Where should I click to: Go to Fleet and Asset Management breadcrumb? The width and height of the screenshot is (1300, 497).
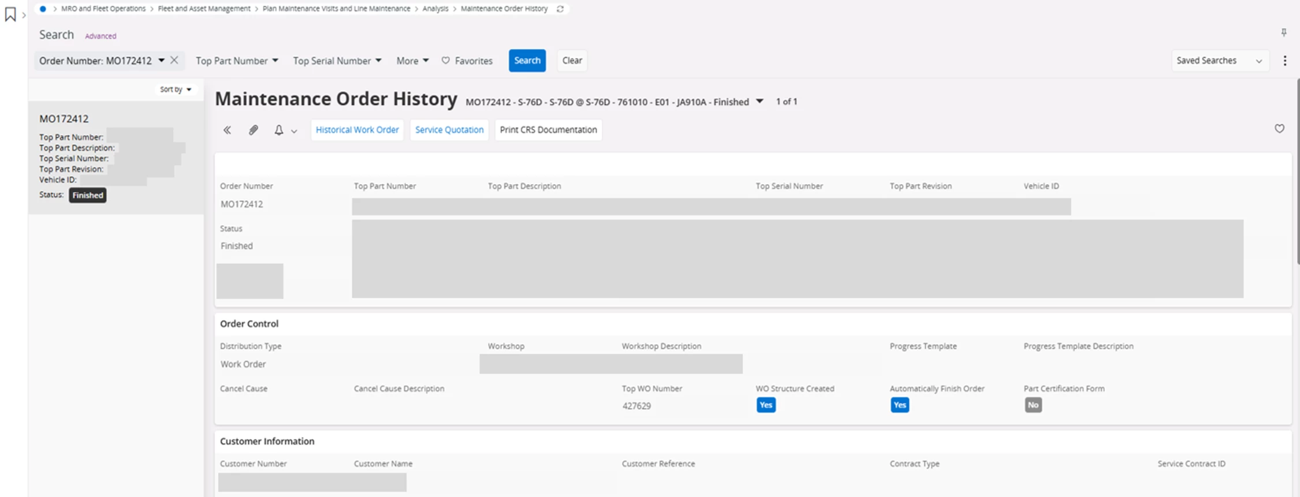(x=204, y=9)
